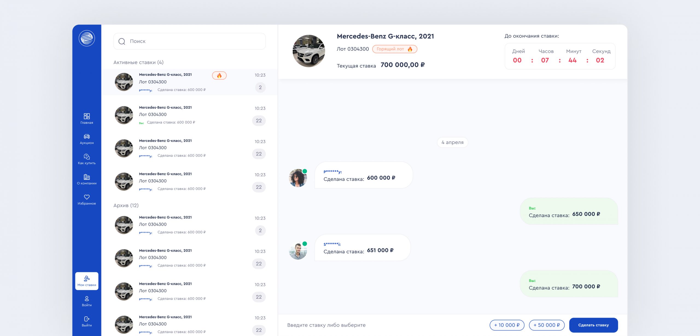Click the Войти user icon
700x336 pixels.
coord(87,299)
